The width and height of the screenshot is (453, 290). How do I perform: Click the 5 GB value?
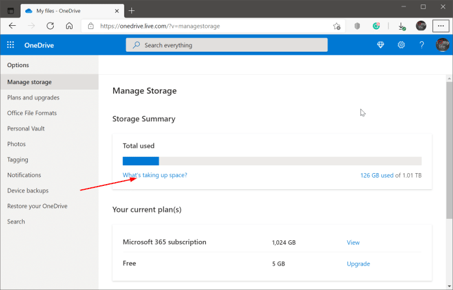(278, 264)
